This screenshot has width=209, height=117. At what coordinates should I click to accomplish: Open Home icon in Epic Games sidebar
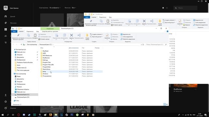coord(6,16)
